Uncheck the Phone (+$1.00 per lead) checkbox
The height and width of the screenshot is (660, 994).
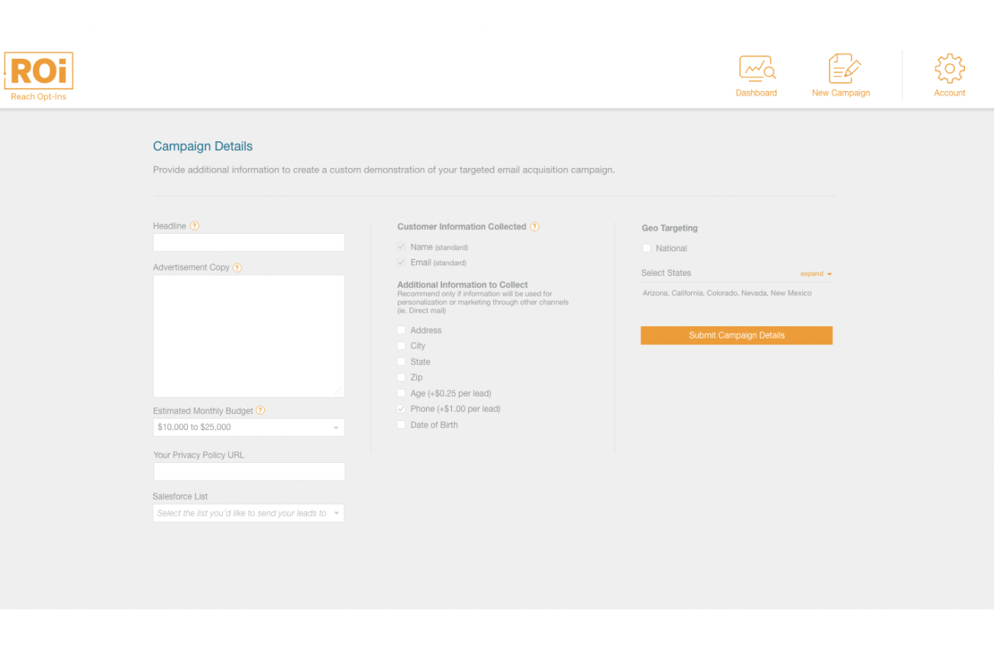click(x=402, y=409)
